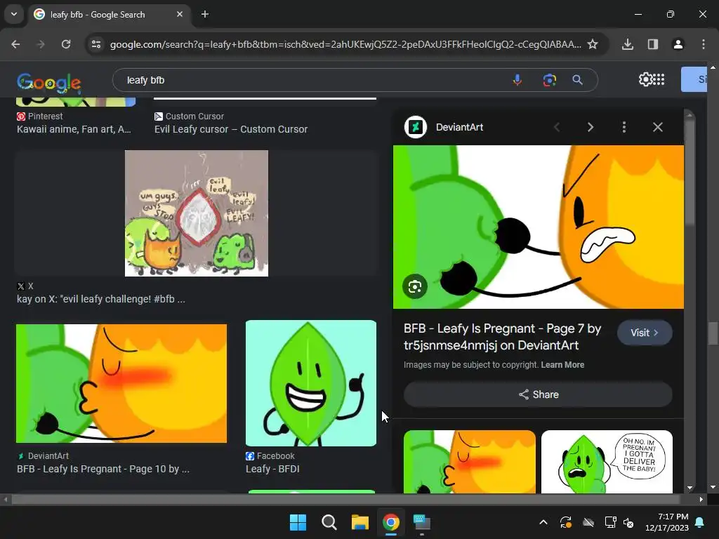Viewport: 719px width, 539px height.
Task: View site information icon in address bar
Action: (x=96, y=44)
